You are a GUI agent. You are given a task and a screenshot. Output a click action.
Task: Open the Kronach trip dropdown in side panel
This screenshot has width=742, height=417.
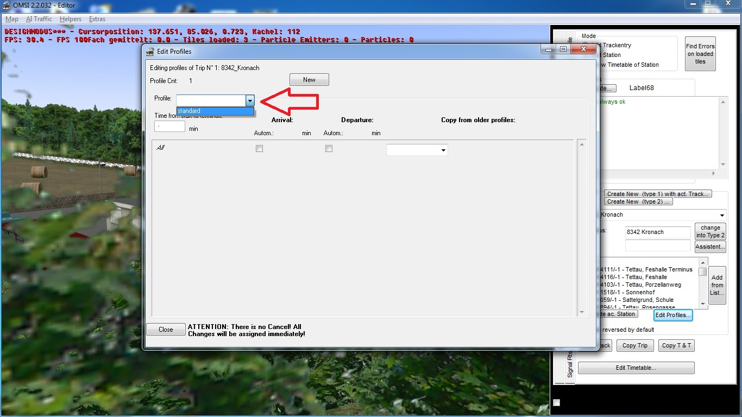(x=721, y=215)
